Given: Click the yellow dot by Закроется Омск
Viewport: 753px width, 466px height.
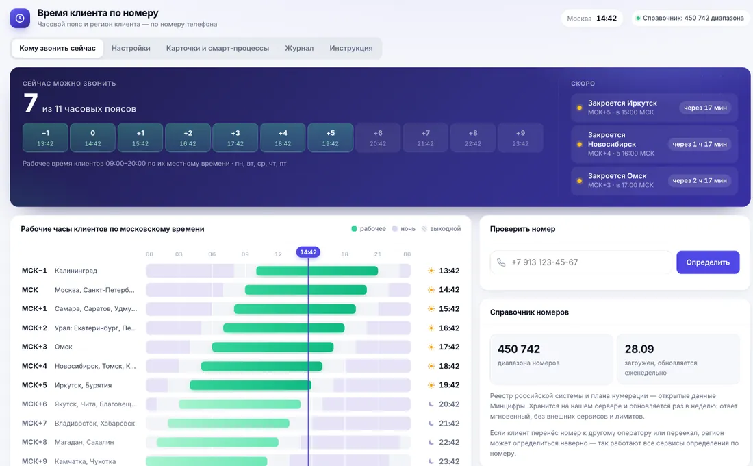Looking at the screenshot, I should pos(580,181).
